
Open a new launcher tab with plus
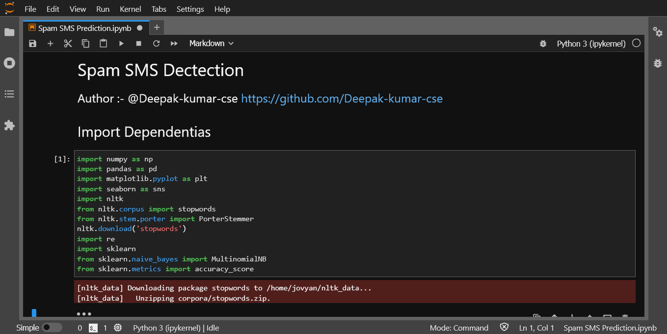(157, 27)
